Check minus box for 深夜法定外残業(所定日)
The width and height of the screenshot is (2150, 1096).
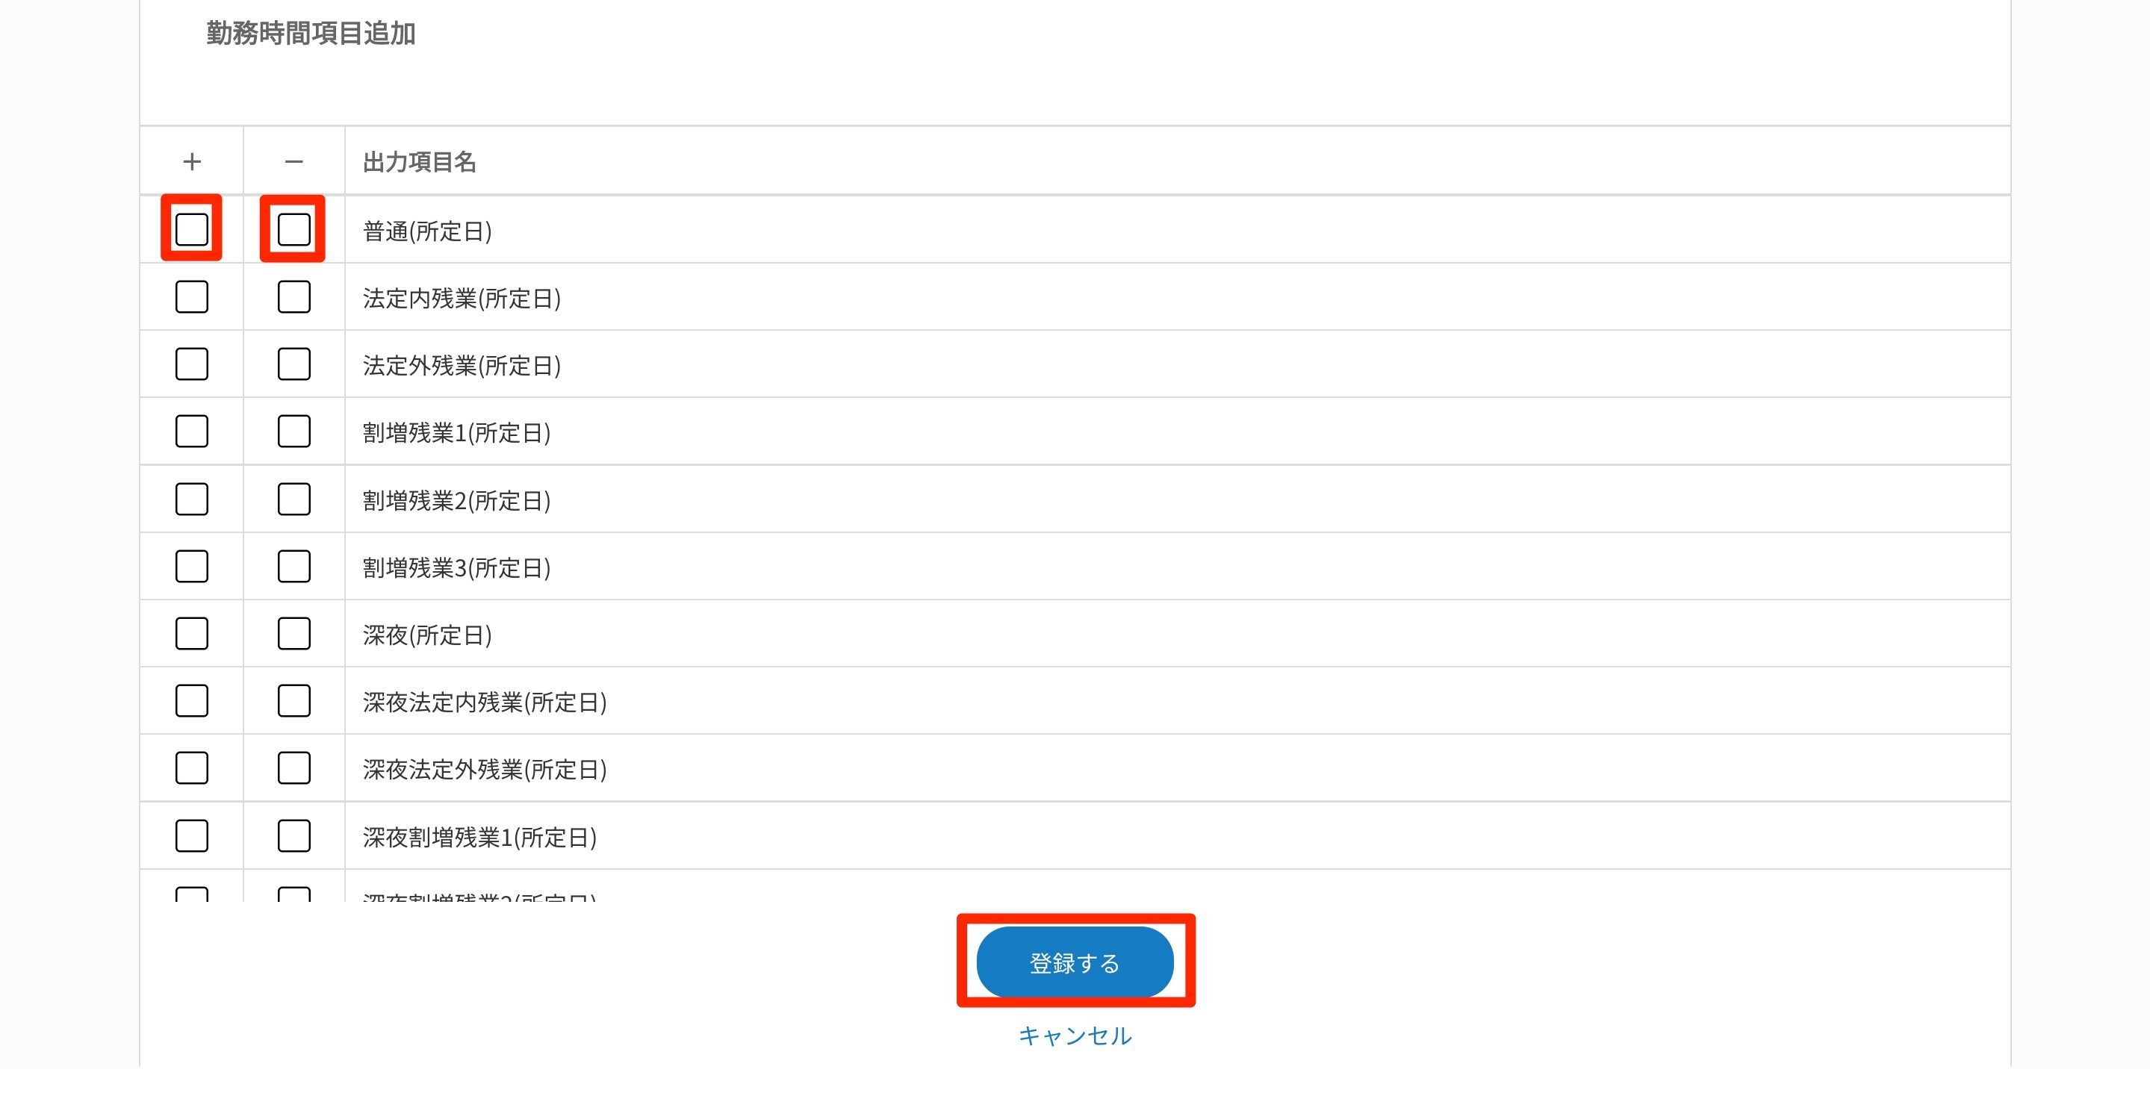click(293, 768)
